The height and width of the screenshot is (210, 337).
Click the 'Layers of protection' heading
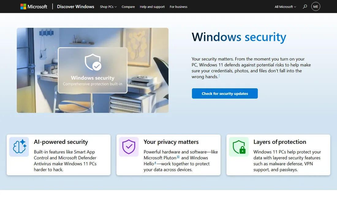(280, 142)
